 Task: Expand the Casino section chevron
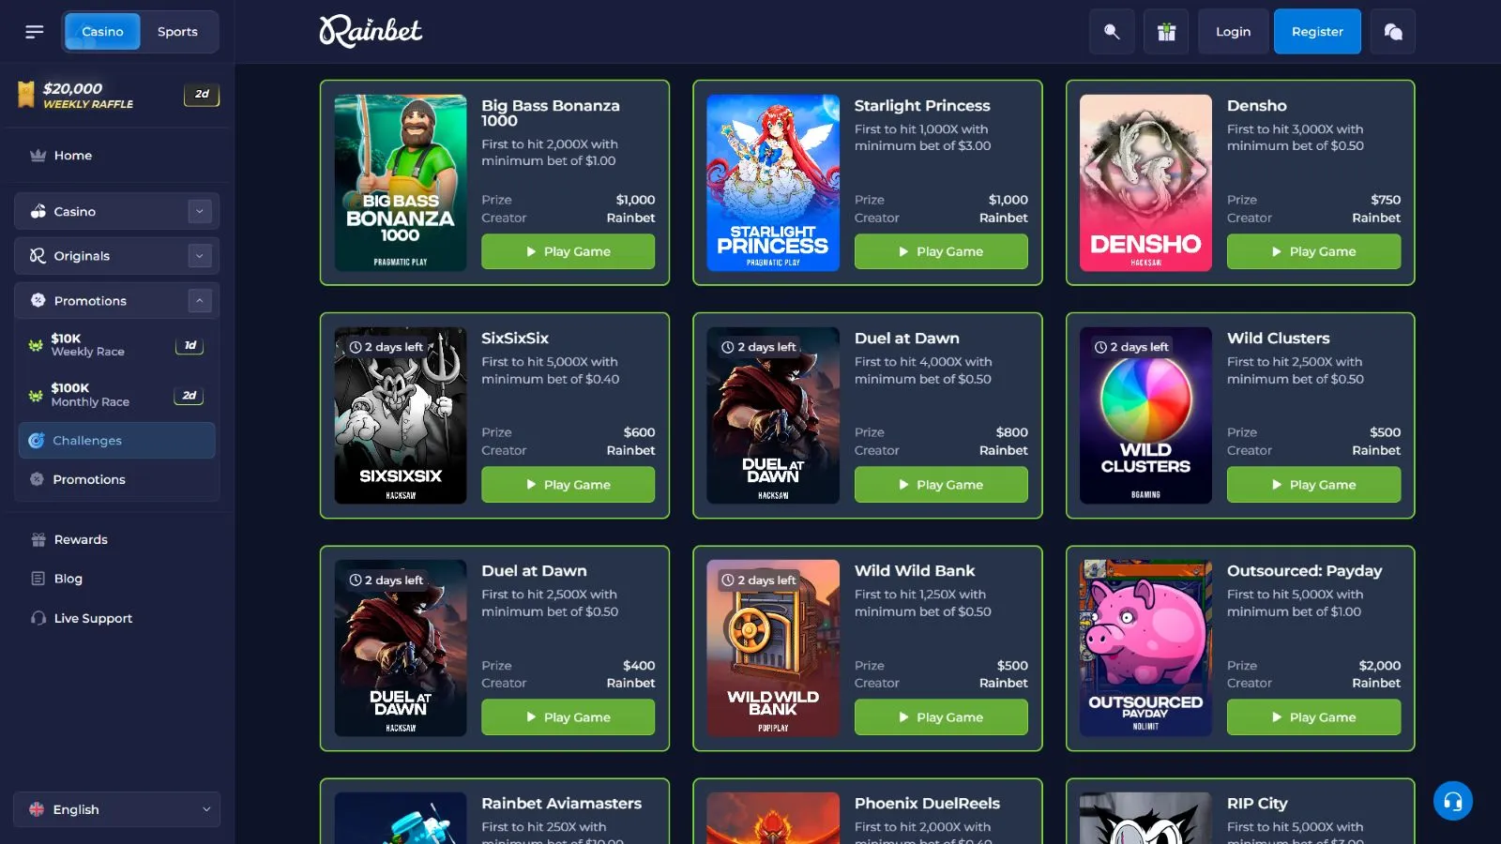pyautogui.click(x=200, y=211)
